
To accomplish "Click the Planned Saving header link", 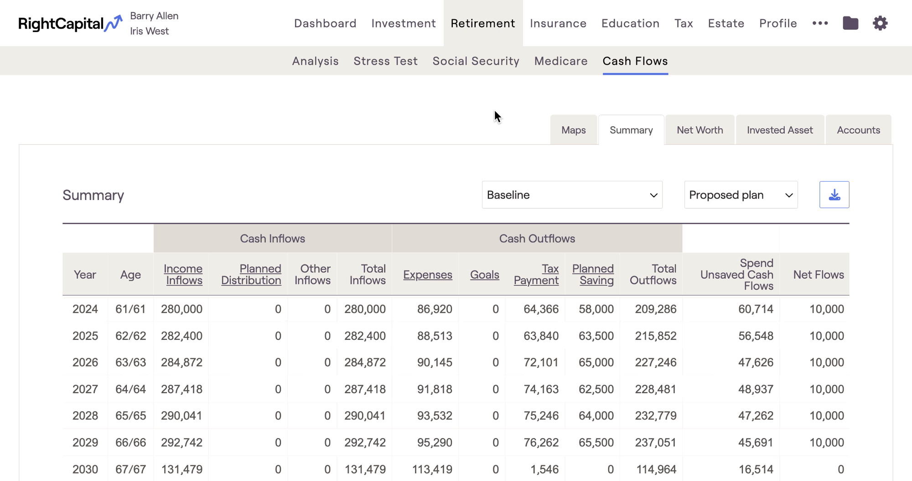I will click(593, 275).
